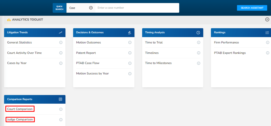
Task: Click the Search Assistant button
Action: 252,8
